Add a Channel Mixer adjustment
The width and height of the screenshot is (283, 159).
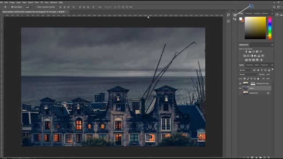coord(259,56)
